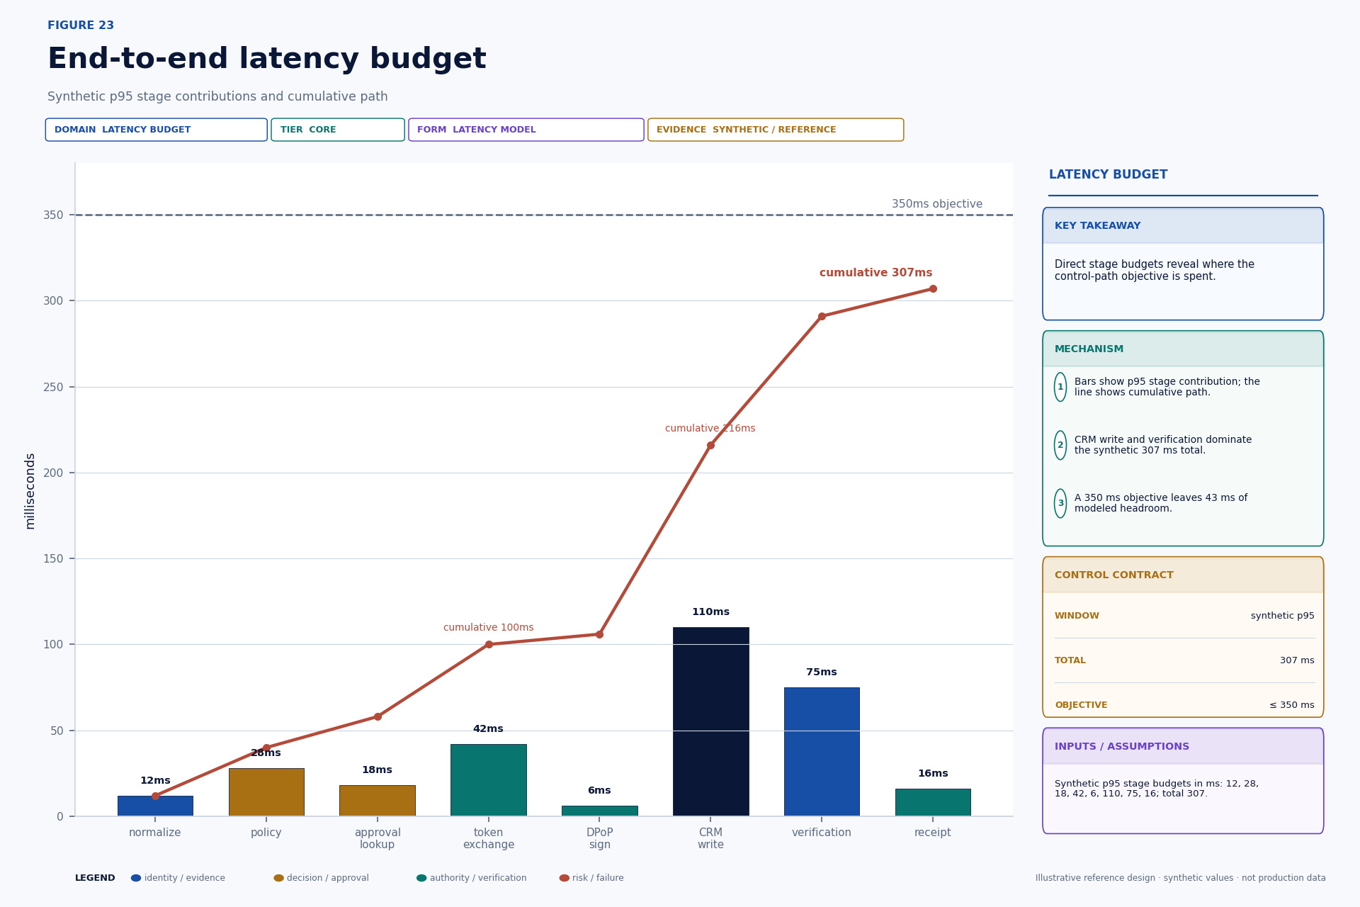Click the "approval lookup" x-axis label
The height and width of the screenshot is (907, 1360).
(378, 839)
